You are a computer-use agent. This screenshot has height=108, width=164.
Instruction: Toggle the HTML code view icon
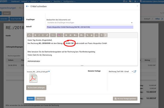point(96,35)
